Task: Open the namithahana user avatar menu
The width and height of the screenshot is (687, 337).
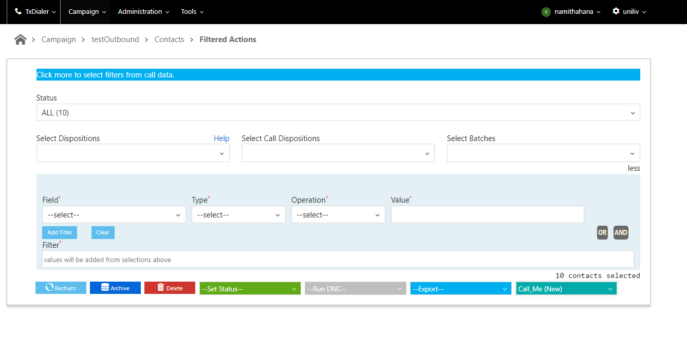Action: [x=570, y=11]
